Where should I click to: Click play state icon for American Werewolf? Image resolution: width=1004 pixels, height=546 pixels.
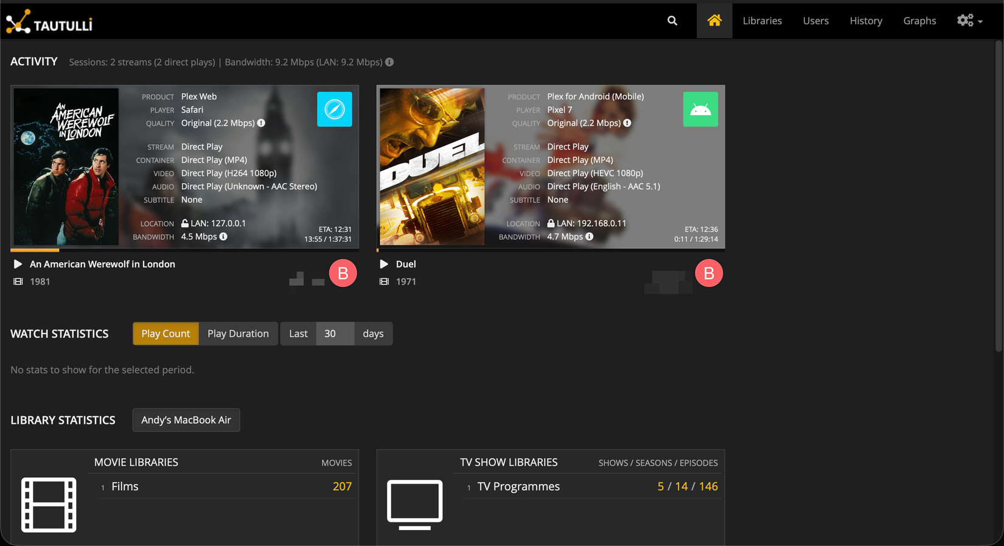[x=18, y=264]
